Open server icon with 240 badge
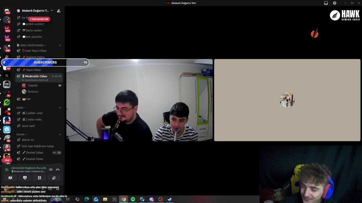362x203 pixels. [7, 28]
